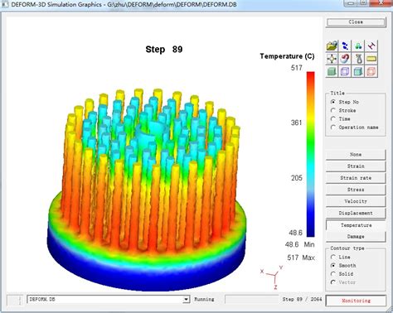Click the open folder database icon

tap(332, 46)
